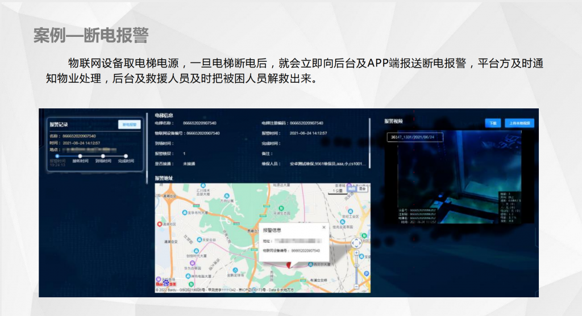Screen dimensions: 582x316
Task: Select the 接听时间 timeline node
Action: (80, 157)
